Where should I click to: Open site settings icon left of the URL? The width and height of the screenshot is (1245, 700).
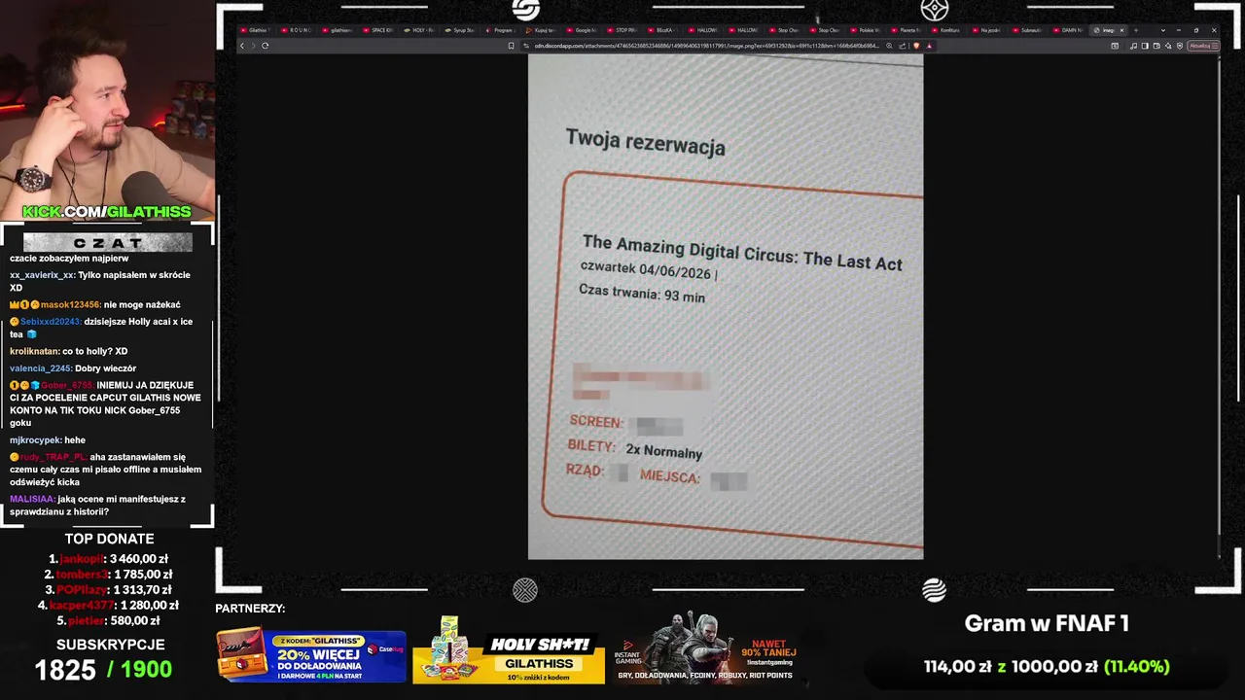coord(526,46)
